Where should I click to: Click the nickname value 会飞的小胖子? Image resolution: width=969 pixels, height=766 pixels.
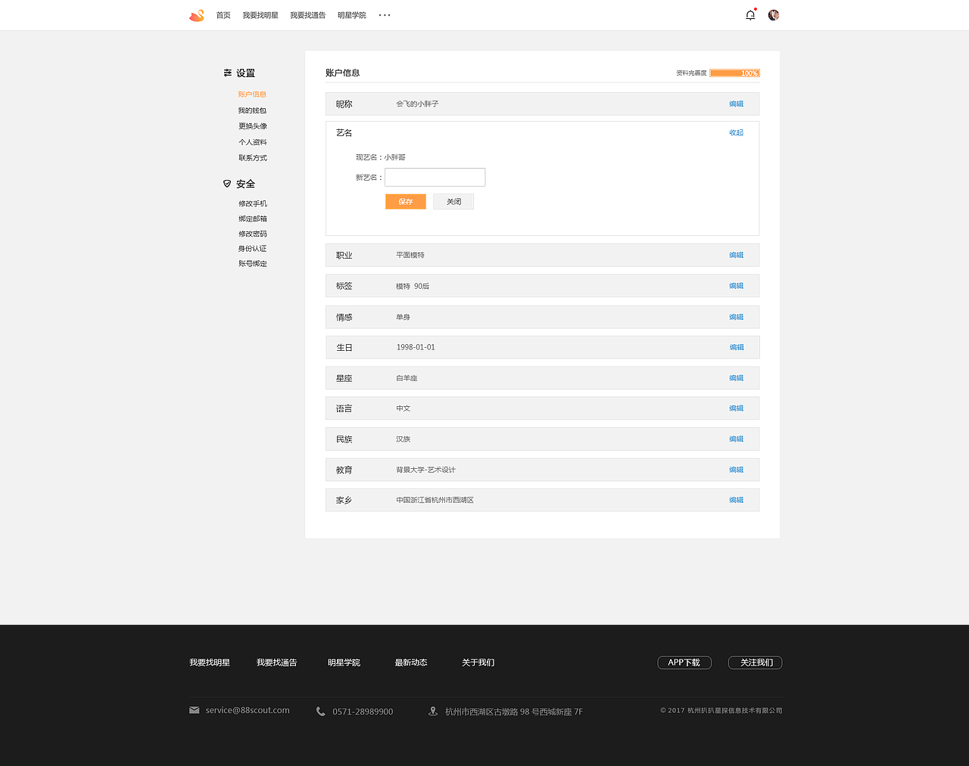(417, 104)
